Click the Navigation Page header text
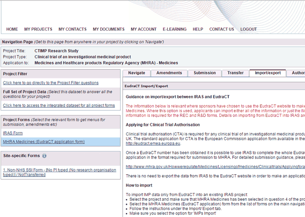Screen dimensions: 305x217 coord(17,42)
